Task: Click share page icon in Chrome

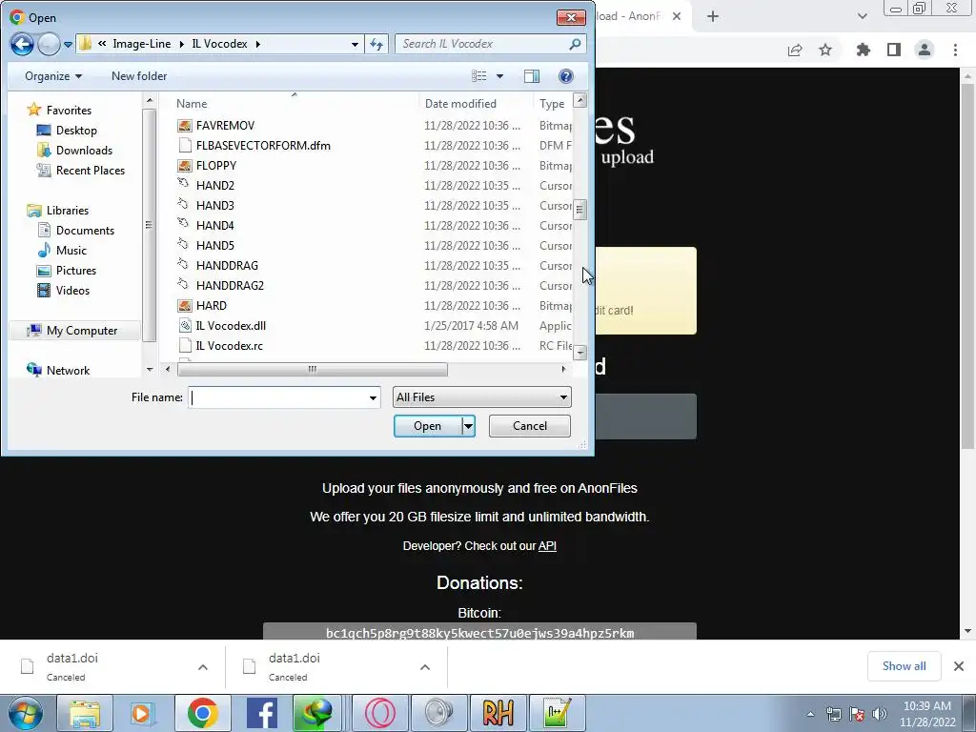Action: tap(795, 51)
